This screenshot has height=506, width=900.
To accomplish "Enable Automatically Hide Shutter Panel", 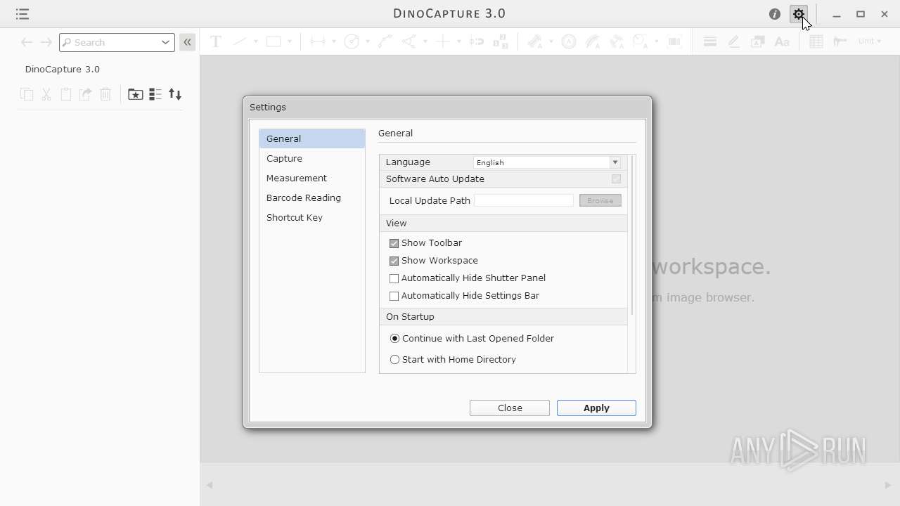I will [x=394, y=278].
